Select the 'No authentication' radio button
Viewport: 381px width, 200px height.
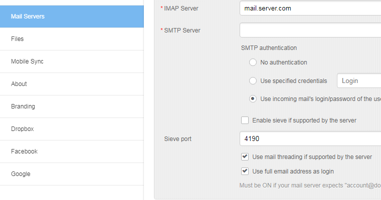click(253, 62)
